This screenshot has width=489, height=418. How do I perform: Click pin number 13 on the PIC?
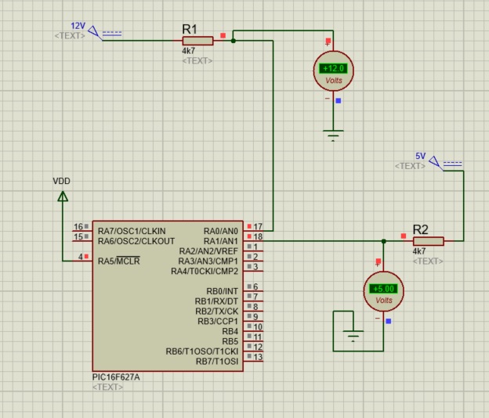pos(258,357)
